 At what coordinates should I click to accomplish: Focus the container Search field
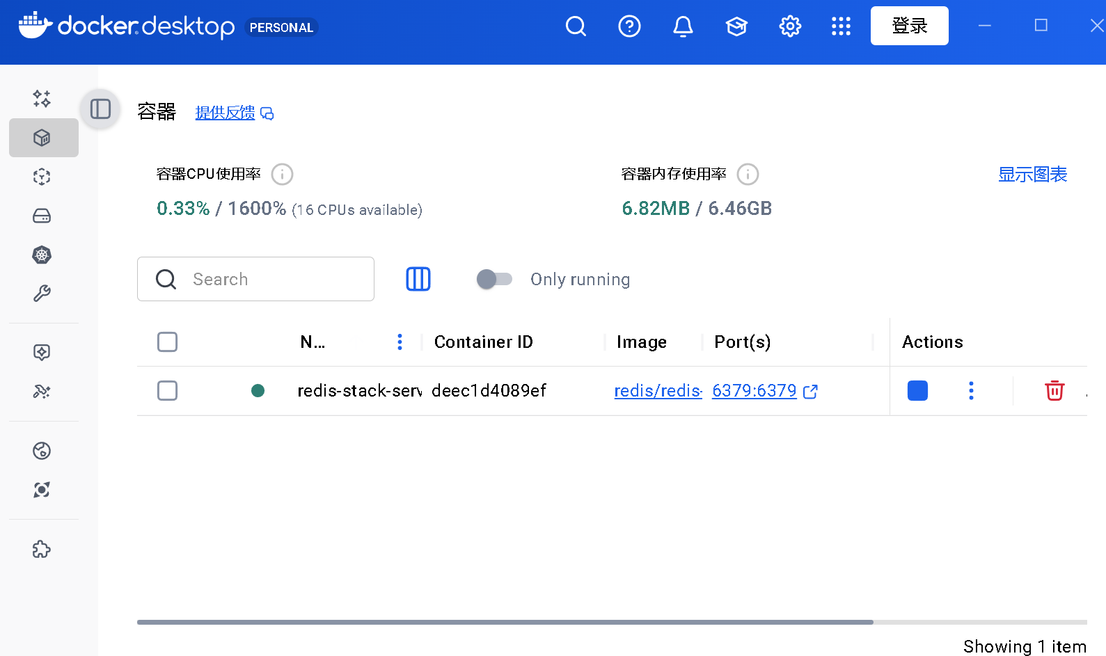(255, 279)
